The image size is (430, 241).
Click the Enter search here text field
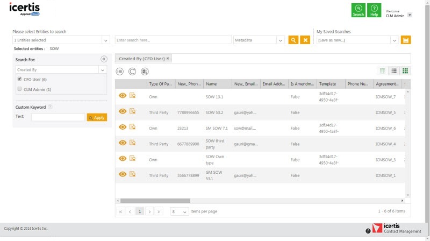point(173,40)
